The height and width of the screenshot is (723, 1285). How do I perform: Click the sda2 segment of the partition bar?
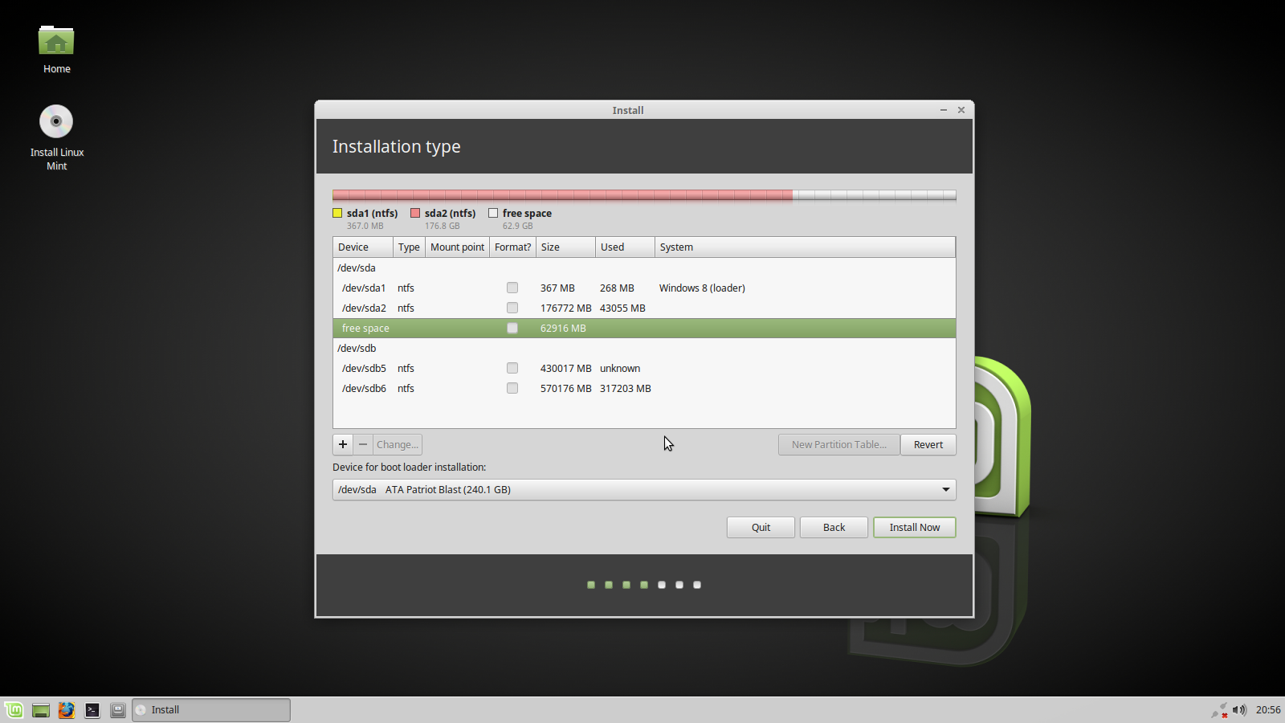tap(562, 194)
